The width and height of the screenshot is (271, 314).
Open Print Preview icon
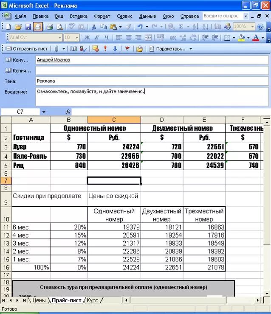click(59, 27)
